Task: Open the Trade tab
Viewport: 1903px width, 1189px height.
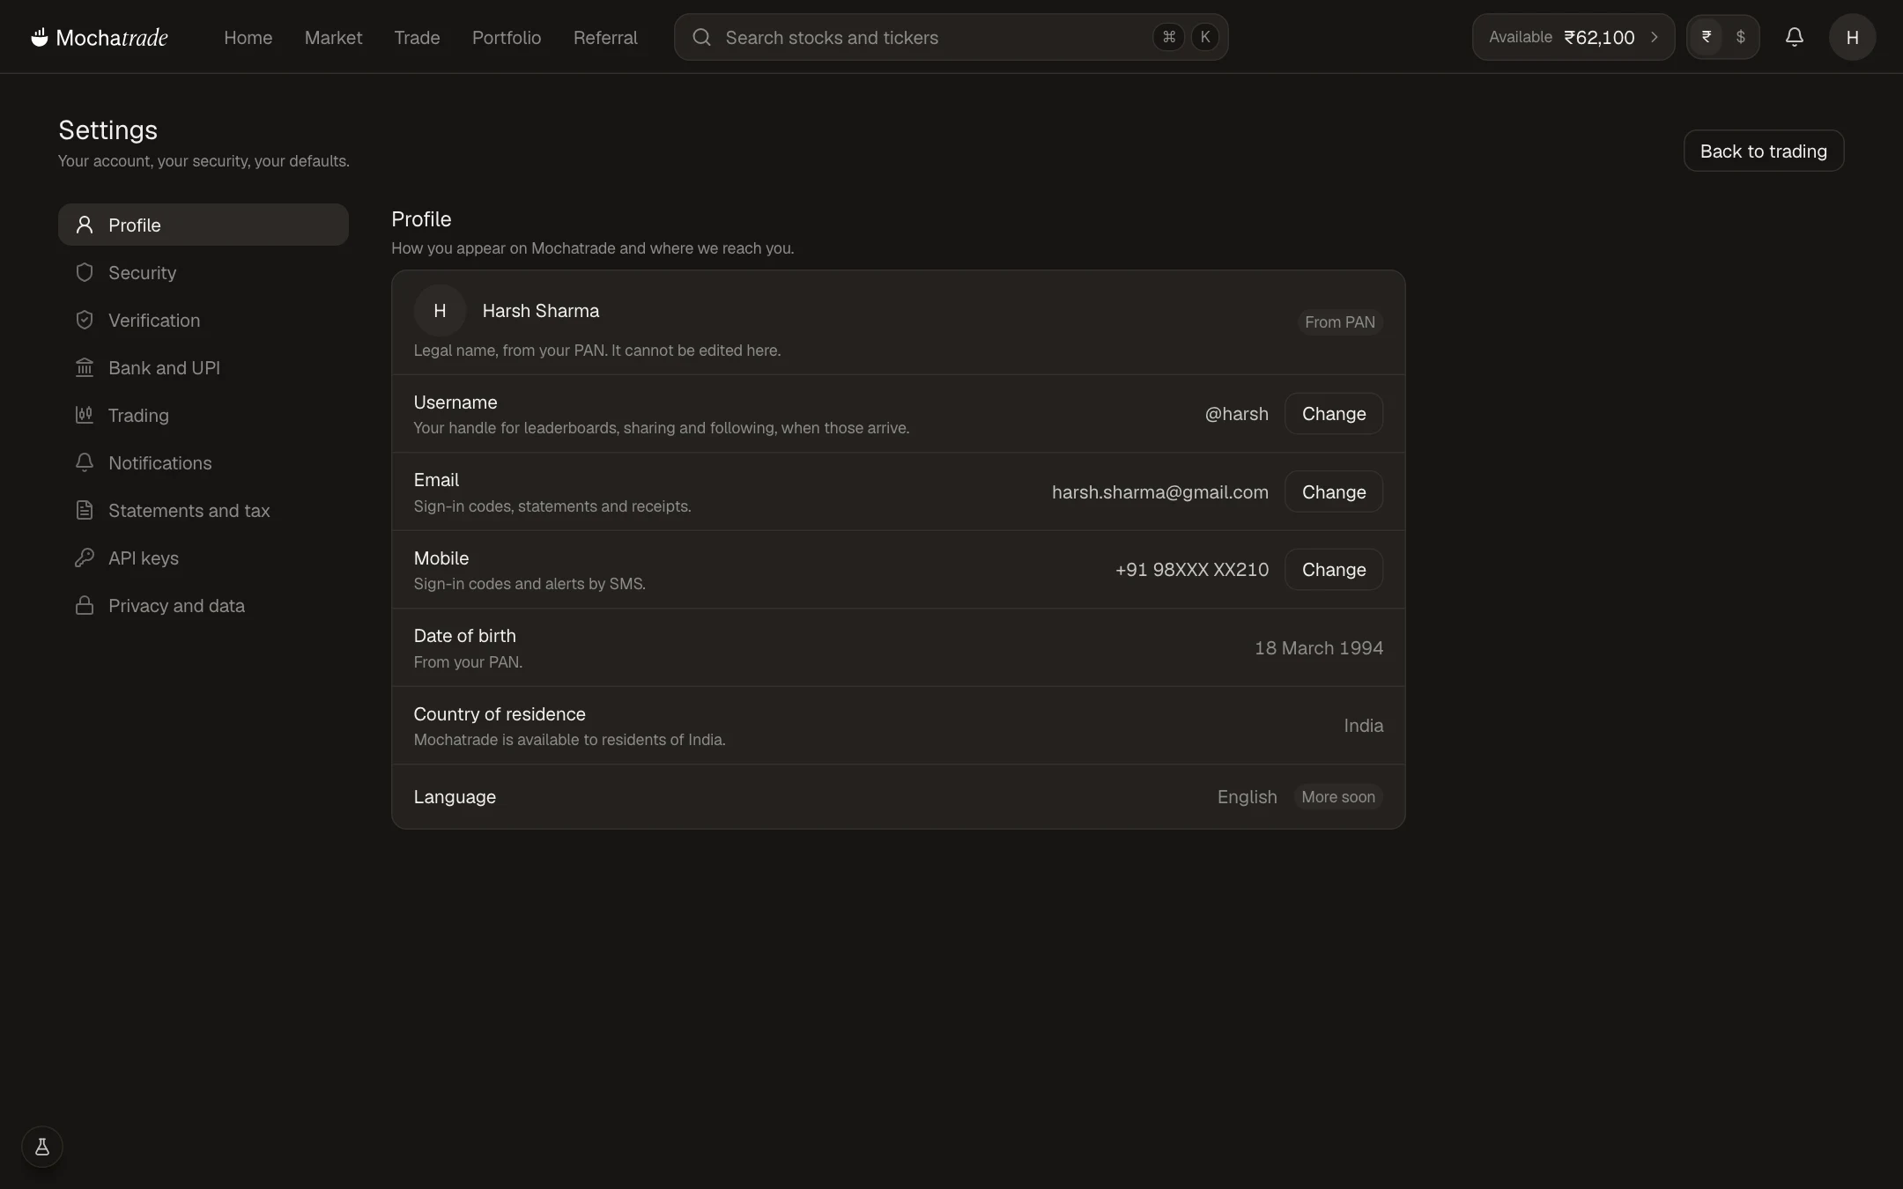Action: pos(417,37)
